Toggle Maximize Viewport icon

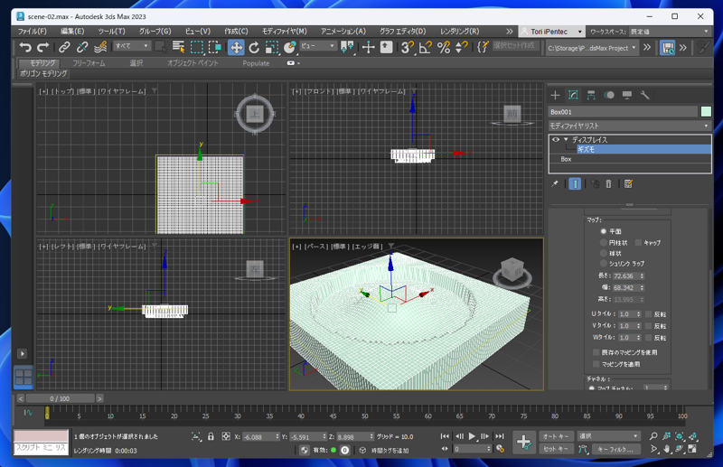point(692,449)
